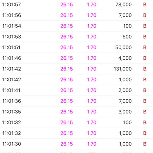Select the 11:01:57 trade timestamp
153x153 pixels.
pyautogui.click(x=11, y=5)
